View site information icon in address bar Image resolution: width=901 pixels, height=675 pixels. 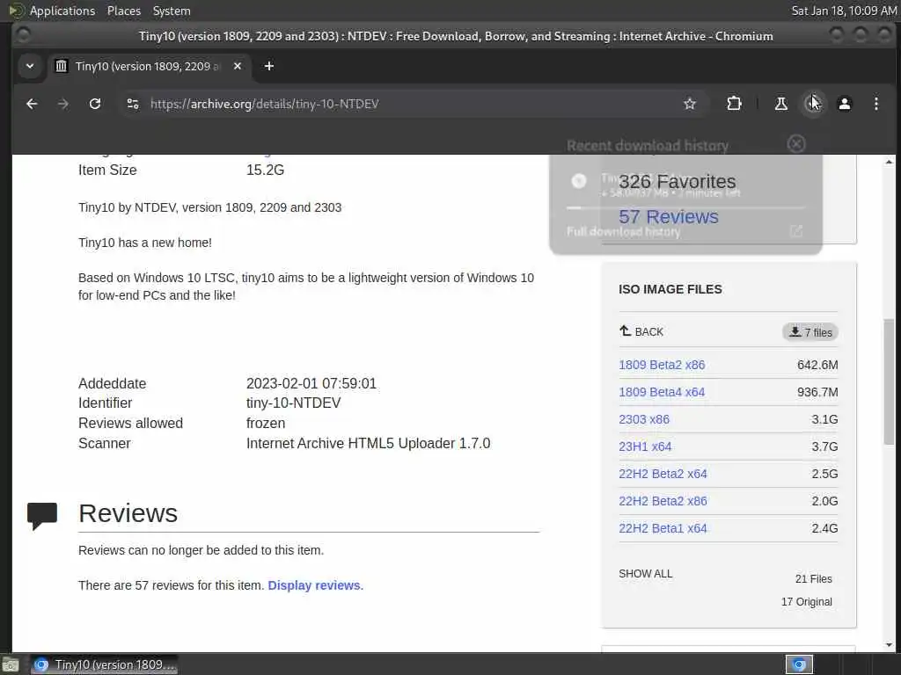pyautogui.click(x=133, y=104)
